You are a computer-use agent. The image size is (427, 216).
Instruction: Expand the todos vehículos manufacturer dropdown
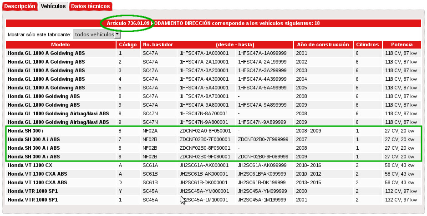(97, 34)
